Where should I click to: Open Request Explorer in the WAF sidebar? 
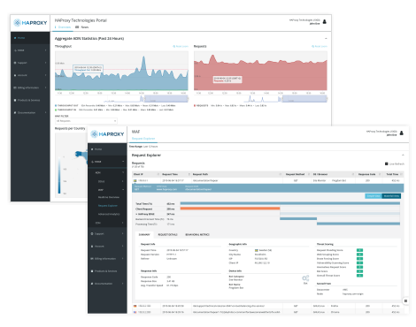[108, 206]
